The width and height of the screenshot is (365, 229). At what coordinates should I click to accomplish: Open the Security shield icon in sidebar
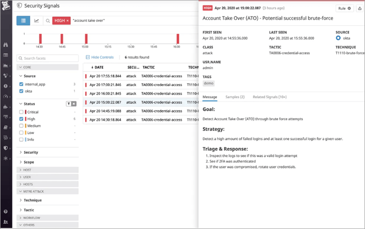pos(6,148)
